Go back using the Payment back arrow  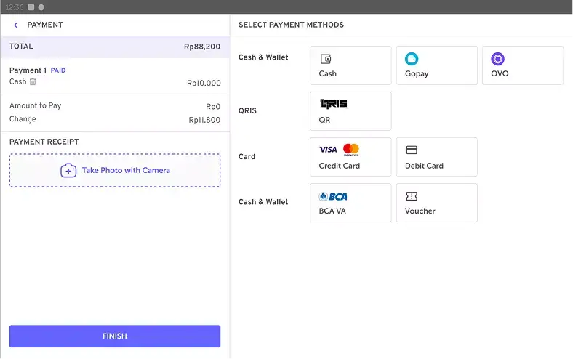[16, 25]
